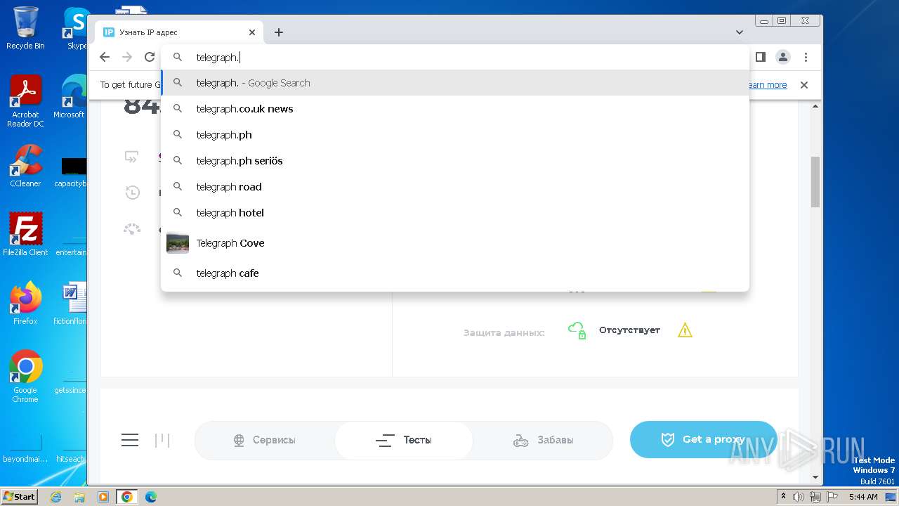Viewport: 899px width, 506px height.
Task: Choose suggestion telegraph road
Action: click(x=455, y=187)
